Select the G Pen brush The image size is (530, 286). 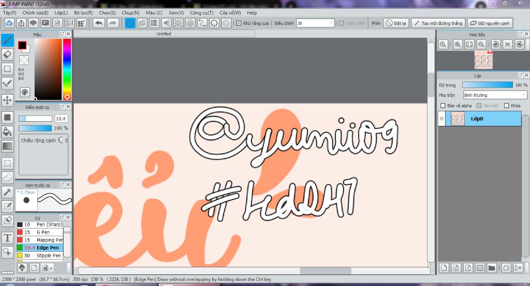(39, 232)
